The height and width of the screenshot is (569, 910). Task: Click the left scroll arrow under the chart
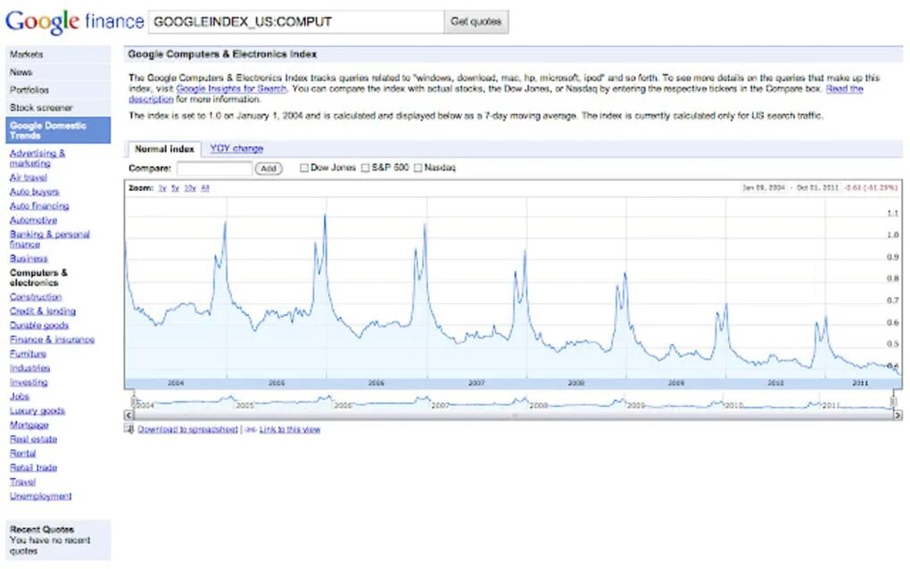click(x=128, y=415)
